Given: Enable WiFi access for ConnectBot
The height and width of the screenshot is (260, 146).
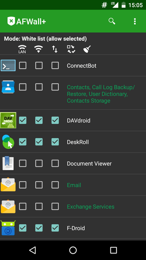Looking at the screenshot, I should pyautogui.click(x=39, y=65).
